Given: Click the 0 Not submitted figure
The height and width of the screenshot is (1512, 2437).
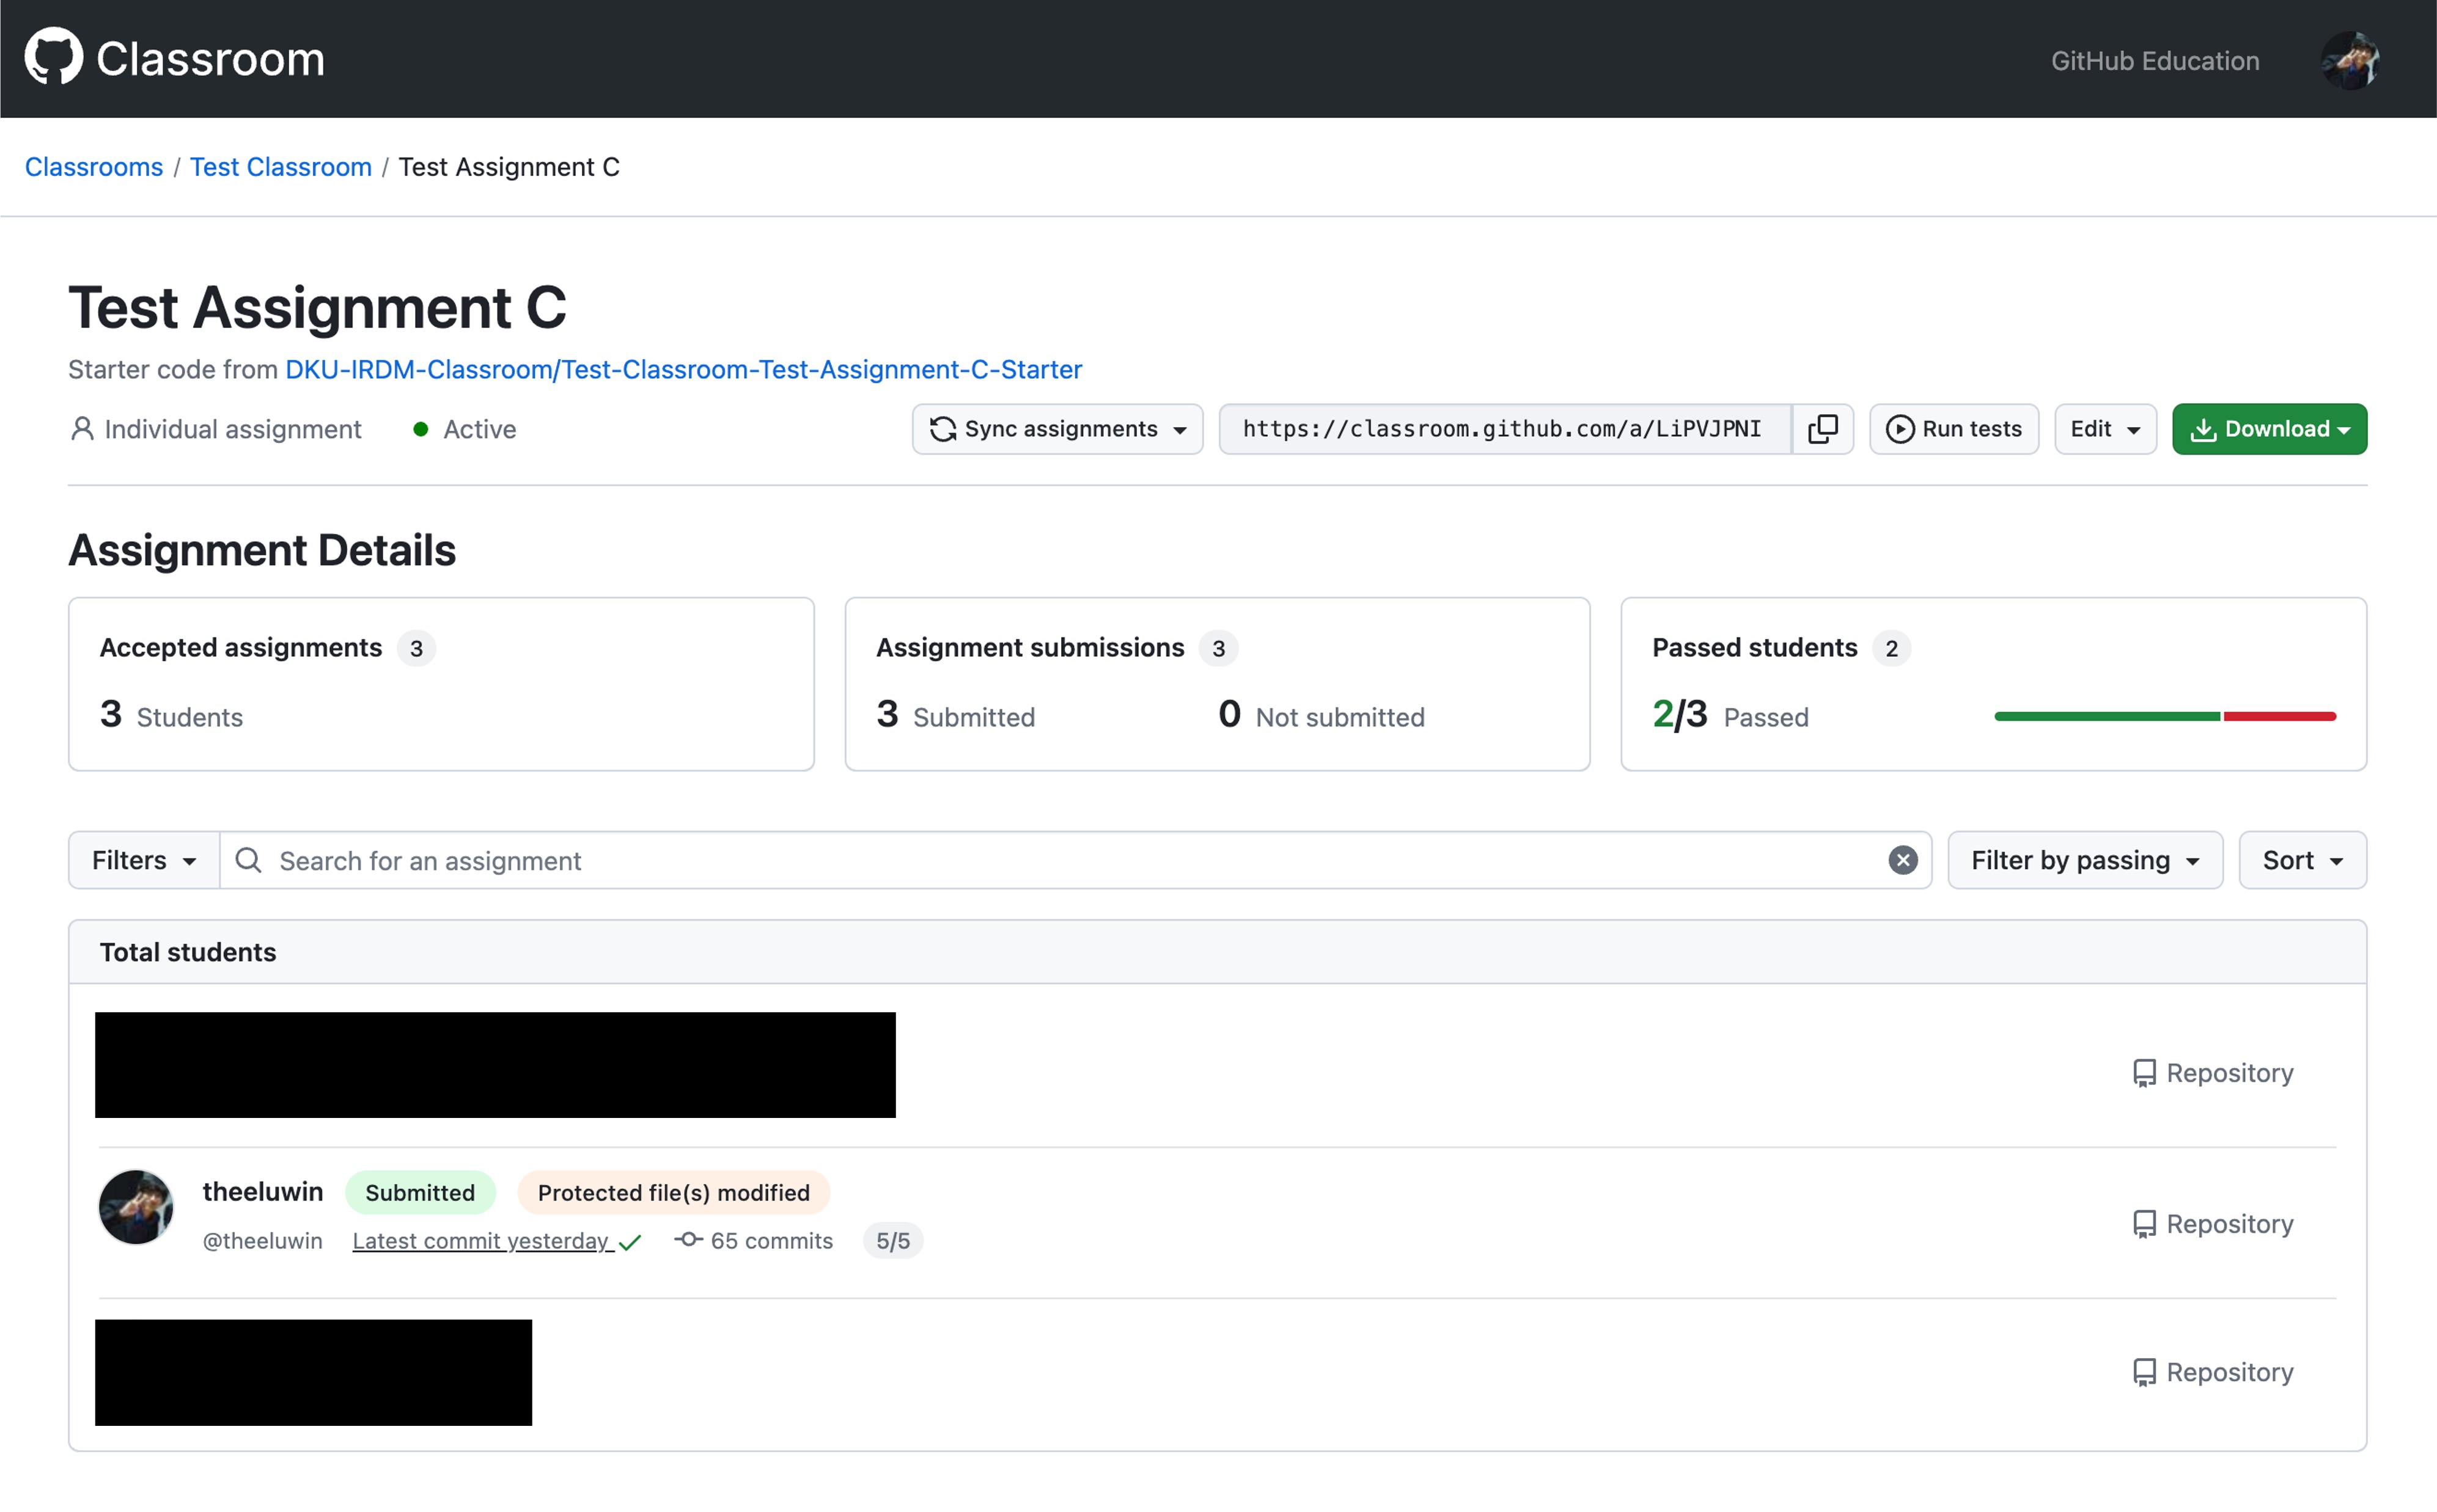Looking at the screenshot, I should point(1320,715).
